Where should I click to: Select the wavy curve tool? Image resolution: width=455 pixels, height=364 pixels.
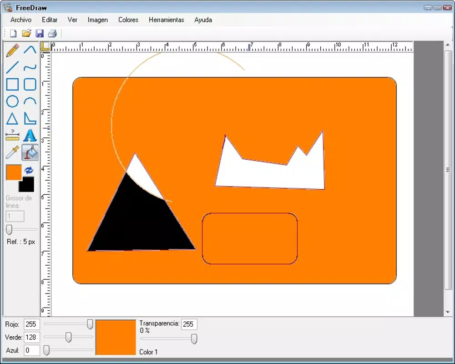pos(30,67)
